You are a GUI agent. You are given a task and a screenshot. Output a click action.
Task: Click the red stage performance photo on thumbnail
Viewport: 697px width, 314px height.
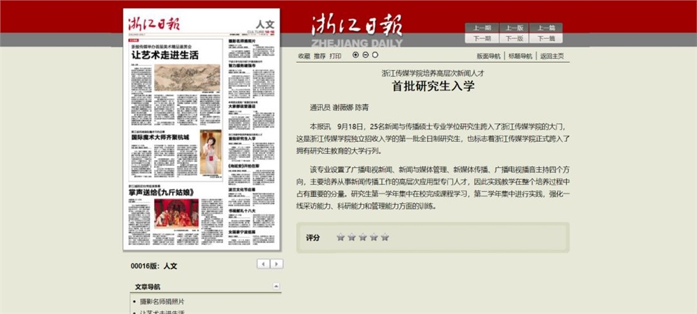(176, 213)
